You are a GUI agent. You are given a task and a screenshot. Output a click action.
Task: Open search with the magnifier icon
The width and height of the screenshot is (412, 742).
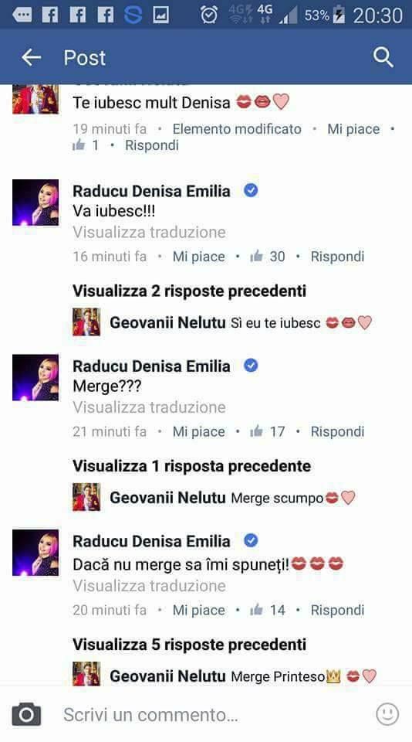383,58
